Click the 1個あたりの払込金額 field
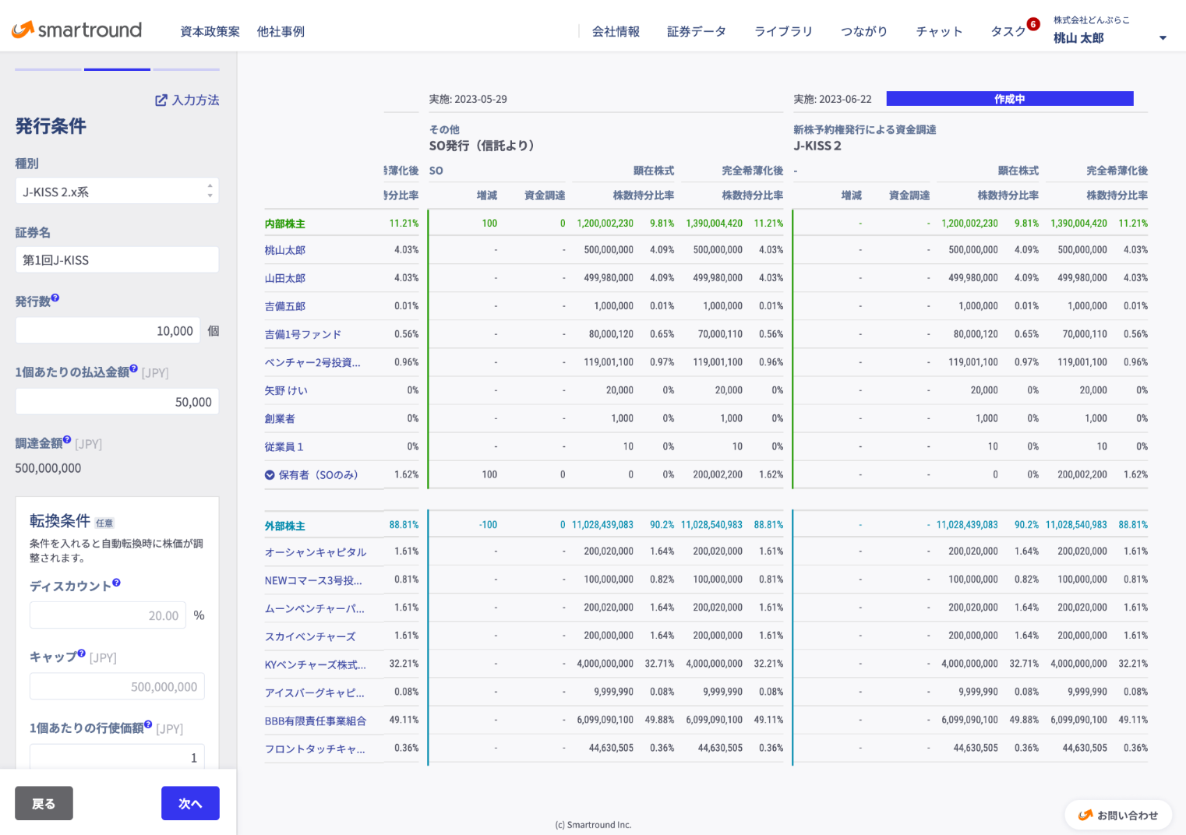The width and height of the screenshot is (1186, 835). click(x=117, y=402)
